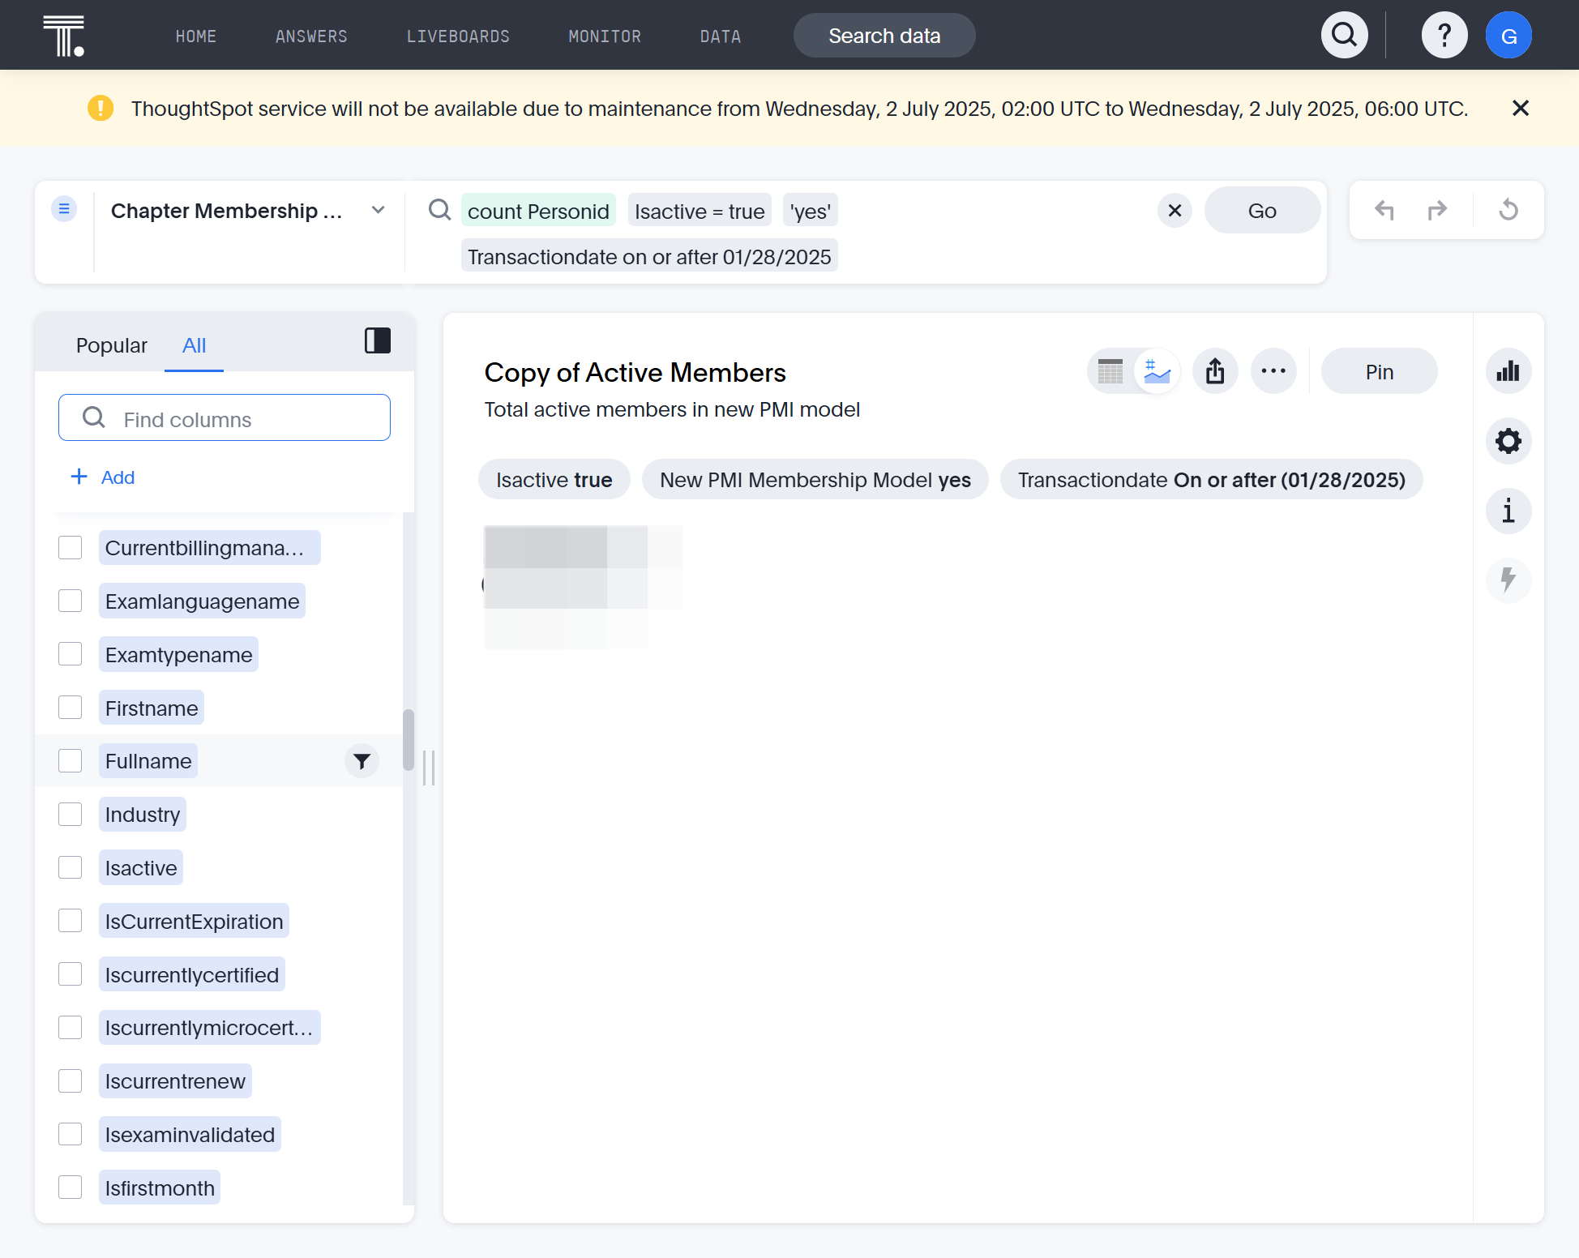Tick the Firstname column checkbox
1579x1258 pixels.
point(71,708)
